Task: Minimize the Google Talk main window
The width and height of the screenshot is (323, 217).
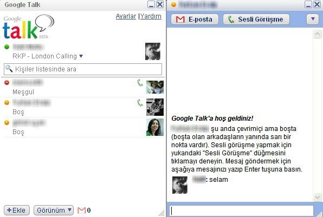Action: pos(151,4)
